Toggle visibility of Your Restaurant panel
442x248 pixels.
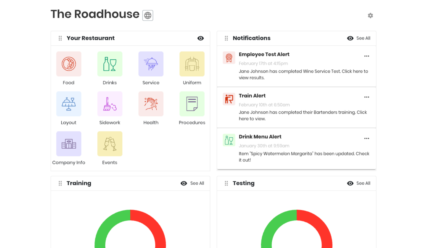pos(201,38)
